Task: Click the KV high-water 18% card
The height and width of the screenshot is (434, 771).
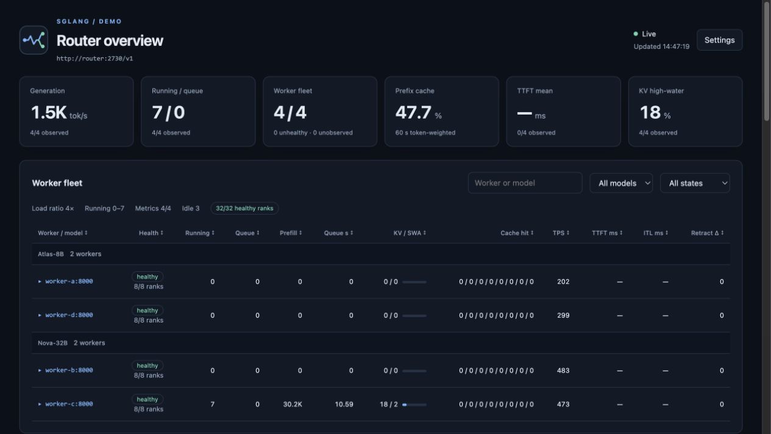Action: click(x=686, y=112)
